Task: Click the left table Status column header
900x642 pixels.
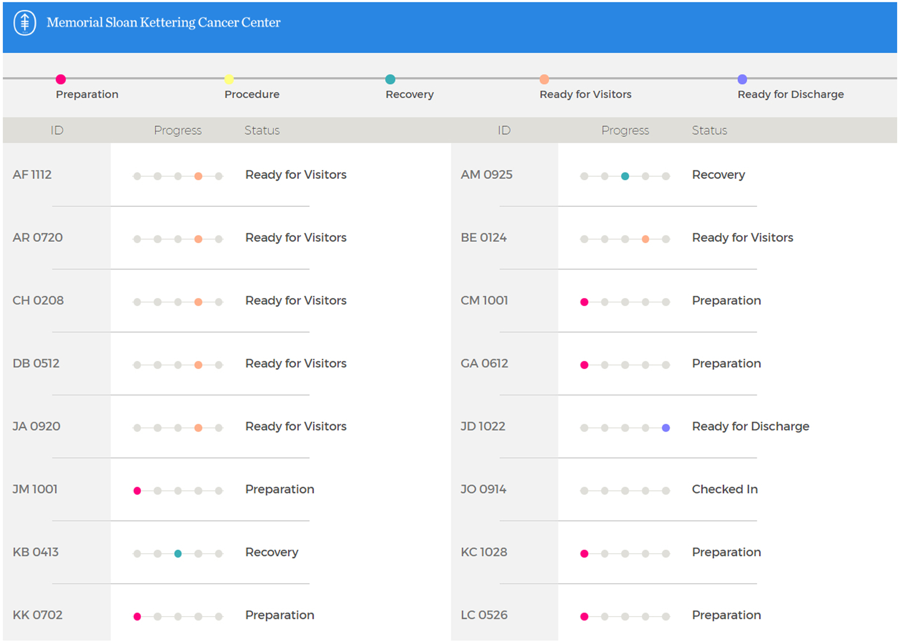Action: 262,130
